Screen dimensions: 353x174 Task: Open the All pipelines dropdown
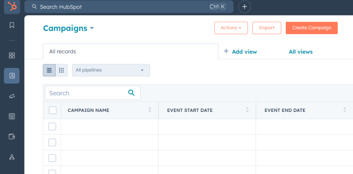(x=111, y=70)
